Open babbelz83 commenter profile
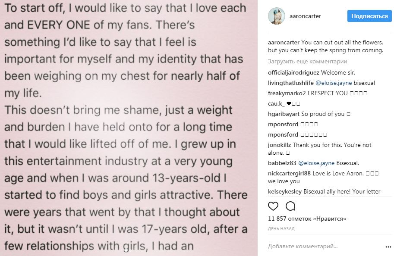Image resolution: width=394 pixels, height=256 pixels. click(x=282, y=163)
